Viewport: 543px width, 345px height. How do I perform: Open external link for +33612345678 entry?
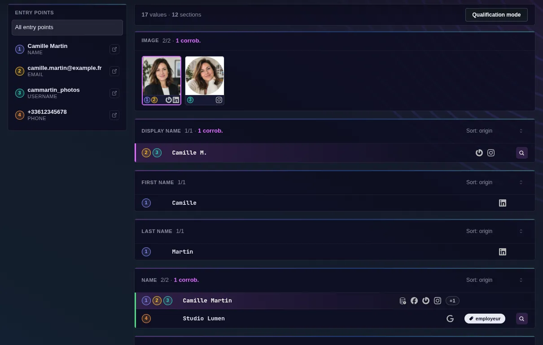click(x=114, y=115)
